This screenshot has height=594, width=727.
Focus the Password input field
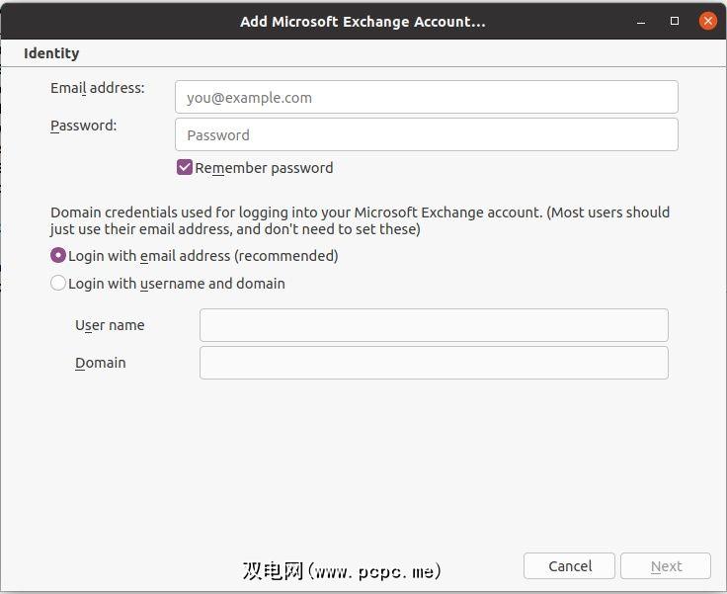pos(426,134)
